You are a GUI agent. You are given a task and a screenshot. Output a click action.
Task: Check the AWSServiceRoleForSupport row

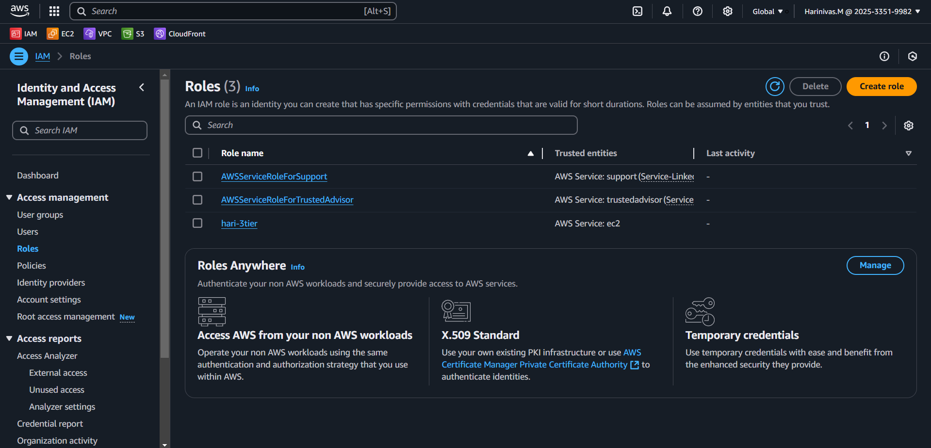(x=197, y=176)
